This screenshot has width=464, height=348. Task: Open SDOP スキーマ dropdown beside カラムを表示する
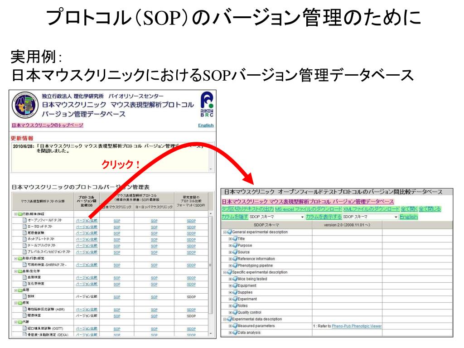(x=370, y=217)
